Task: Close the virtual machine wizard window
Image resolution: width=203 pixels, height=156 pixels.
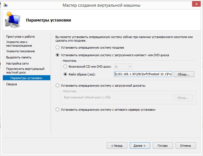Action: click(196, 4)
